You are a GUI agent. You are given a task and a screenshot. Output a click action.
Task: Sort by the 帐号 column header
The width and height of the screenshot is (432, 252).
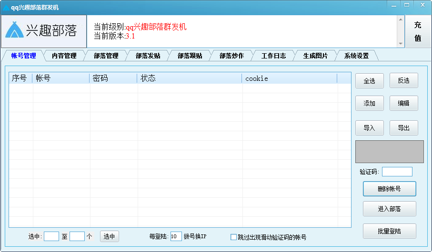[61, 78]
